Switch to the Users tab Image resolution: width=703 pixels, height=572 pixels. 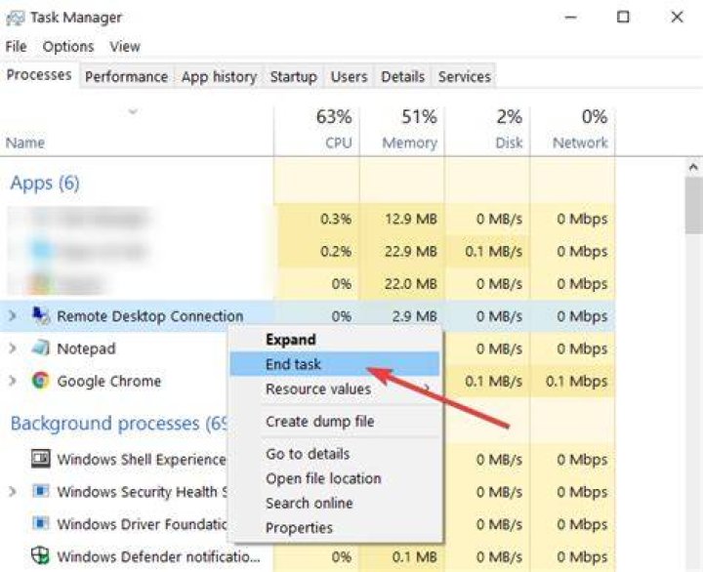coord(349,77)
